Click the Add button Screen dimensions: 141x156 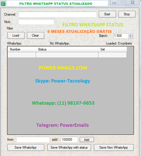pyautogui.click(x=87, y=140)
